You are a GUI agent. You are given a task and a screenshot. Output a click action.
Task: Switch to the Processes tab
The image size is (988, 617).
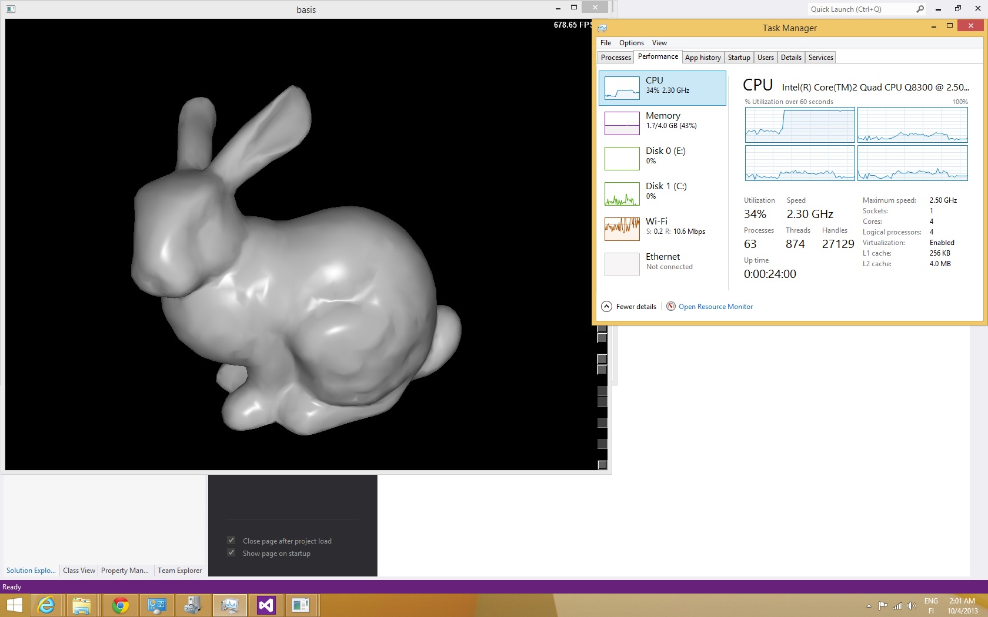coord(616,58)
